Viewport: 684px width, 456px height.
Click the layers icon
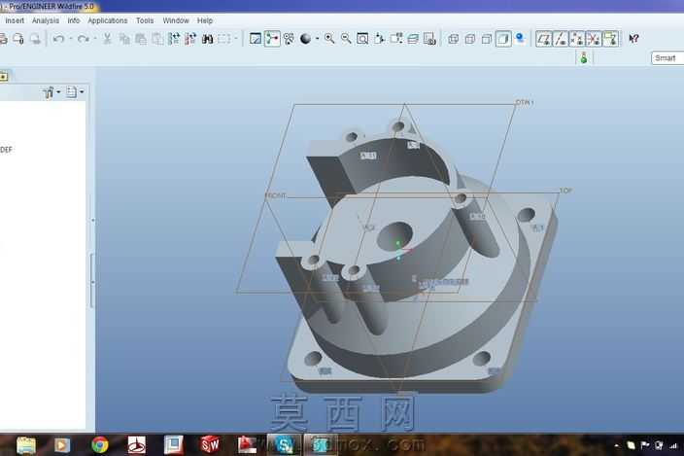(x=413, y=39)
